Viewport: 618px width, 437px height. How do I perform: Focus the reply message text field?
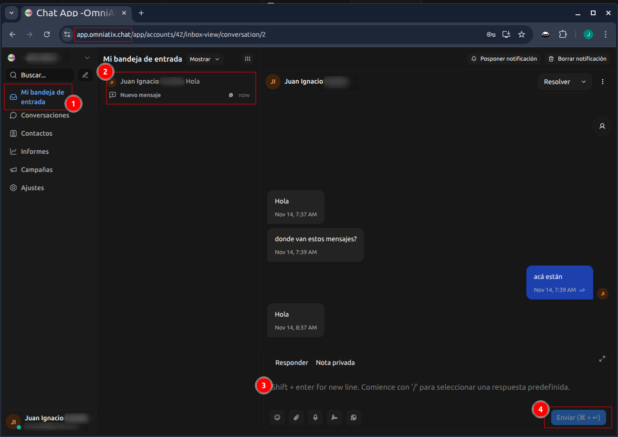click(x=420, y=387)
